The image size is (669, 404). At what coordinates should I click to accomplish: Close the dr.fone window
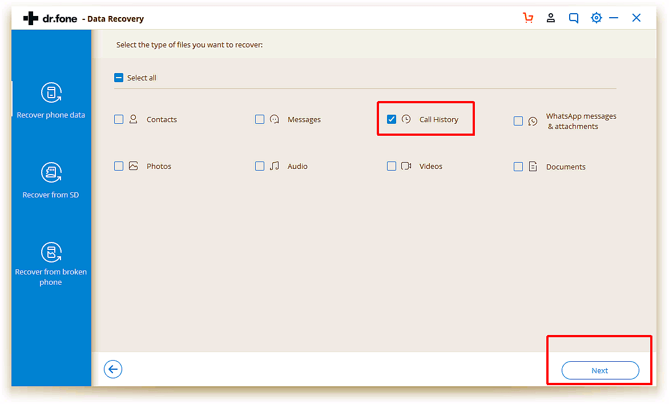click(636, 18)
